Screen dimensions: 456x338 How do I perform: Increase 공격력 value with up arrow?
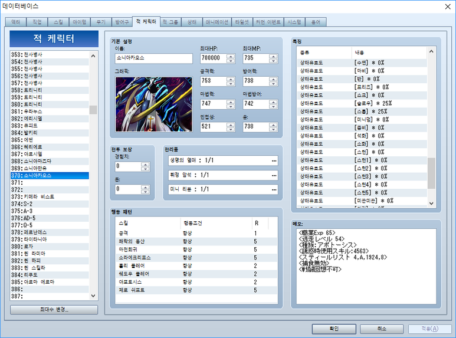tap(231, 79)
